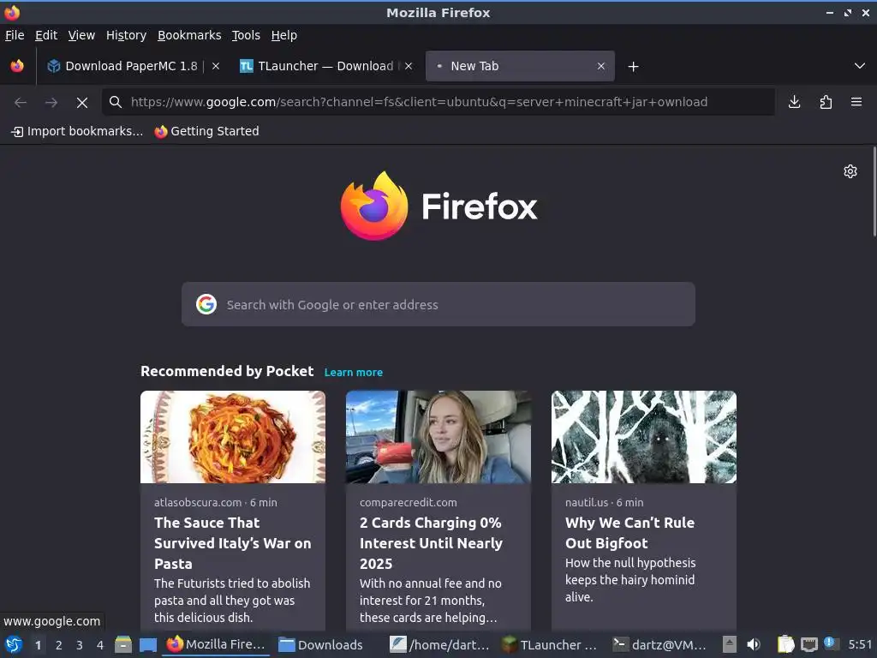
Task: Expand the list all tabs chevron
Action: [860, 66]
